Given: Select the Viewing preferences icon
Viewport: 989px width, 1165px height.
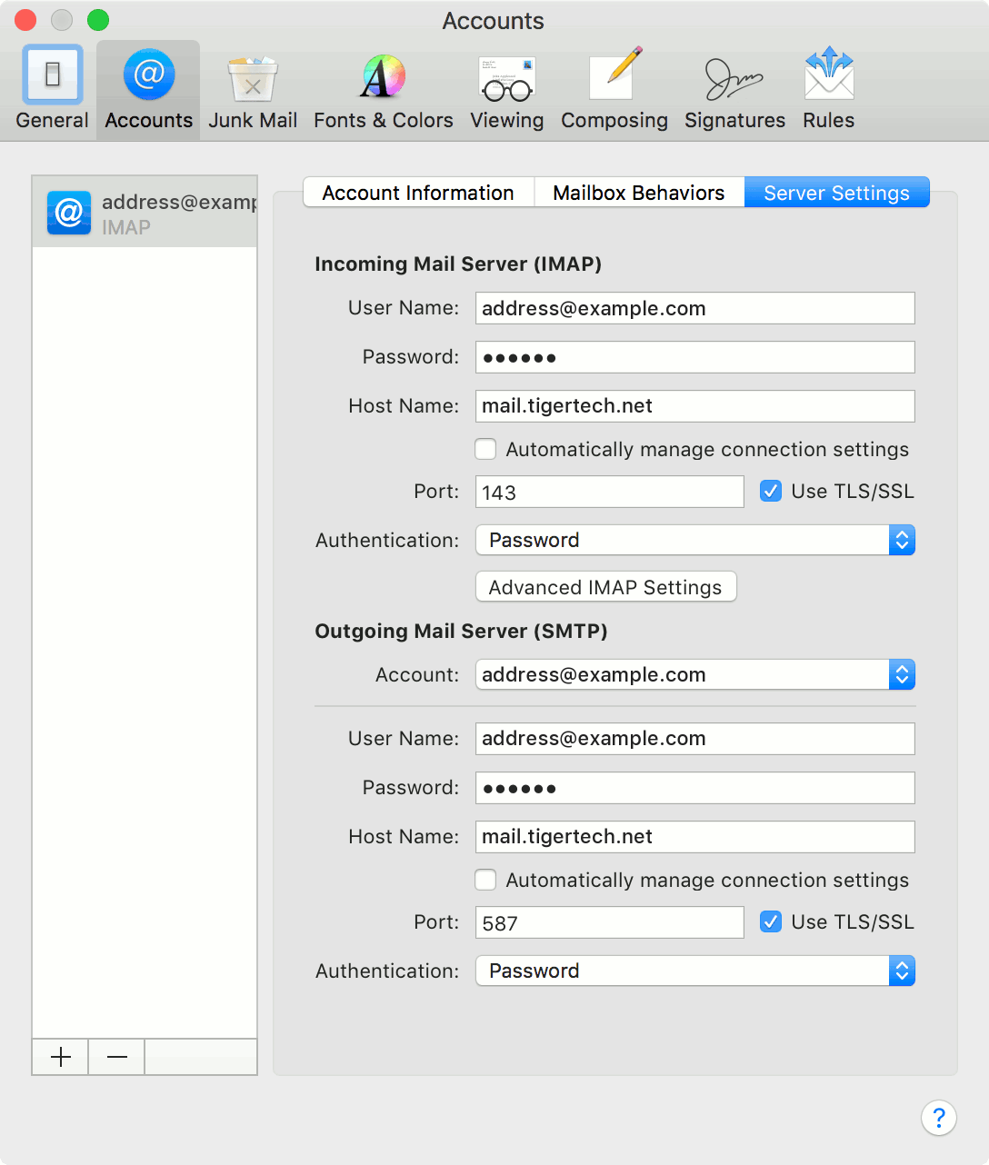Looking at the screenshot, I should pos(505,86).
